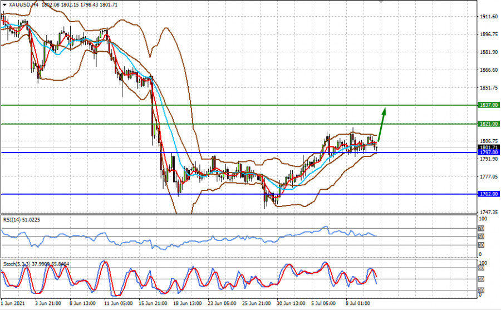Click the green upward forecast arrow
Image resolution: width=501 pixels, height=310 pixels.
(x=381, y=122)
